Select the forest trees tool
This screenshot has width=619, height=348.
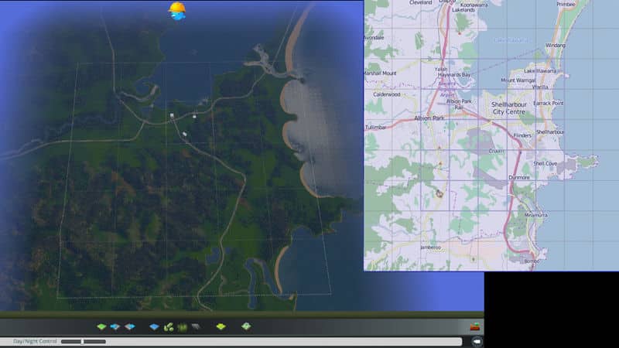coord(183,327)
